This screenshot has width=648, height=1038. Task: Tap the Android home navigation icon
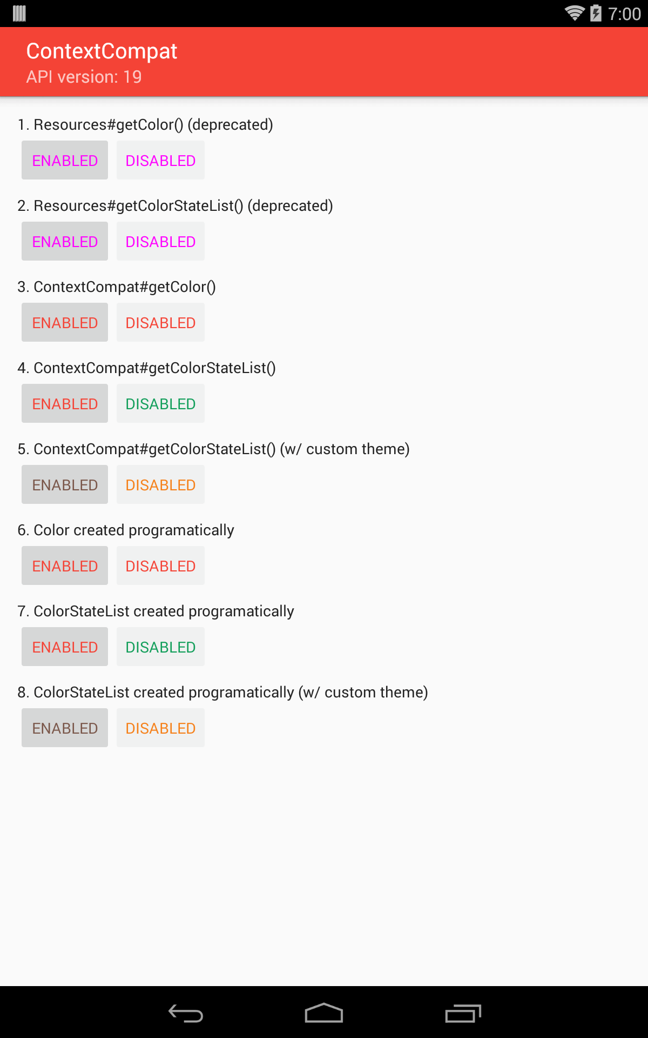tap(324, 1013)
